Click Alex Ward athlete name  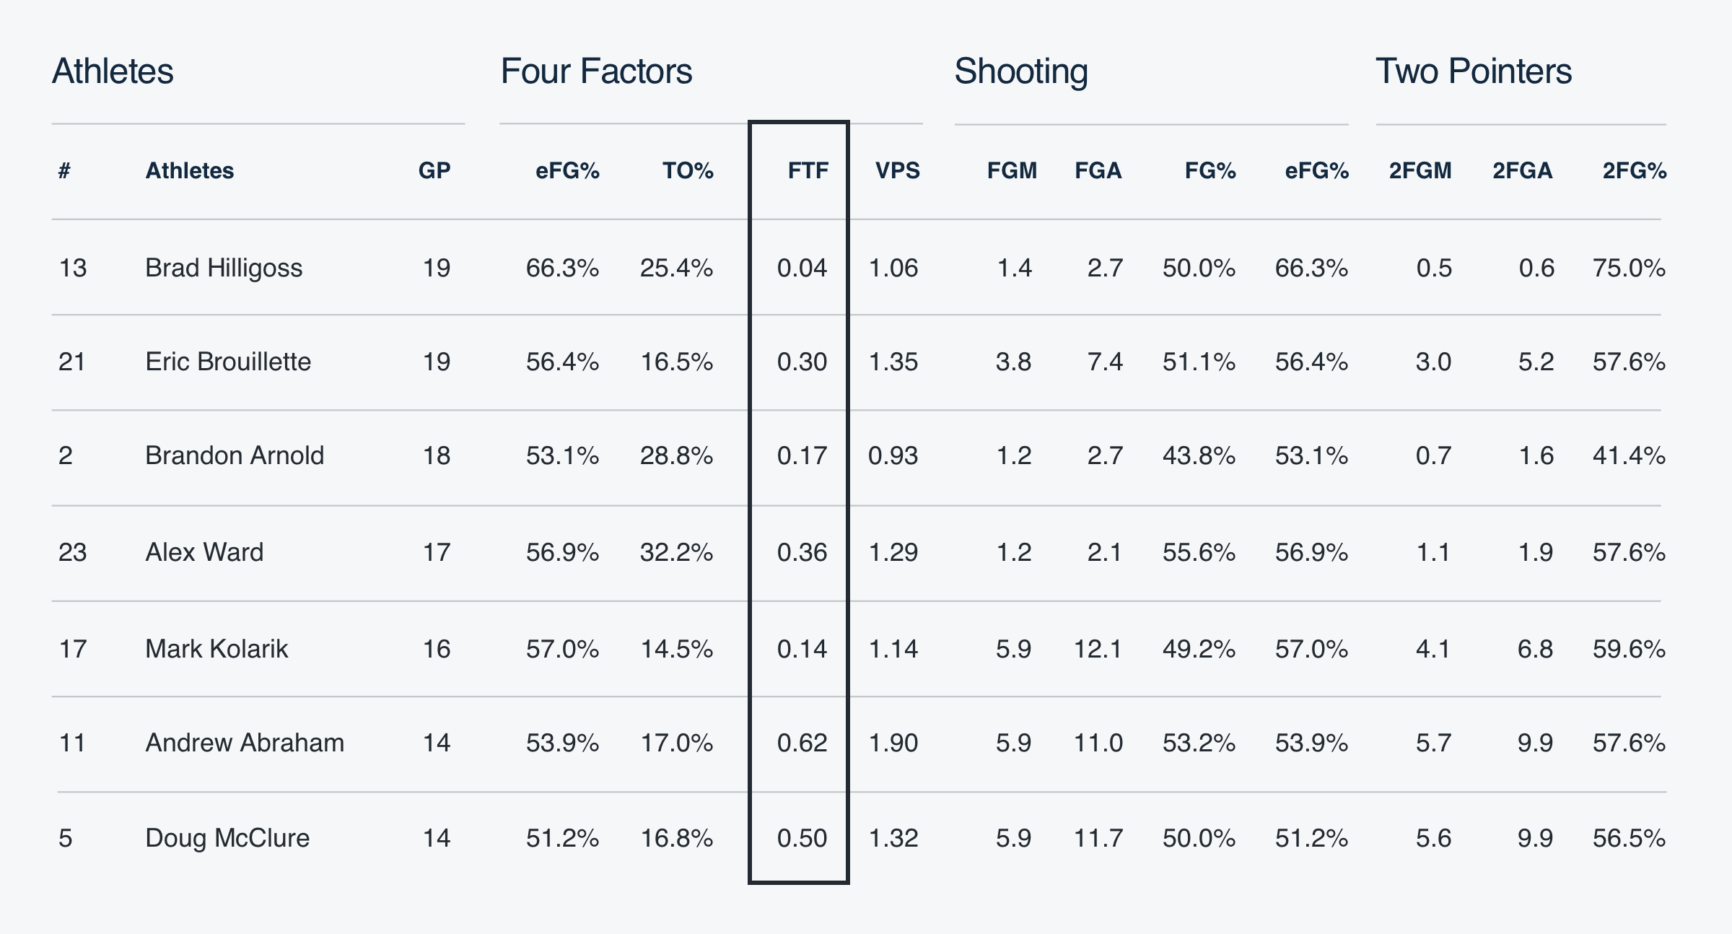coord(204,552)
